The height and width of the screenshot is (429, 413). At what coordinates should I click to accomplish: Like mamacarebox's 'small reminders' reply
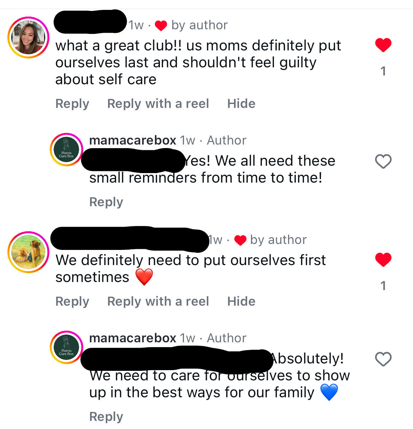(x=383, y=161)
